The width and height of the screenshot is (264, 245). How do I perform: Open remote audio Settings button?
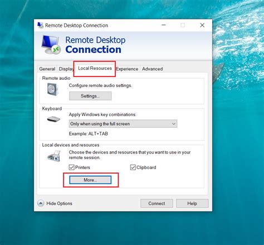[90, 96]
